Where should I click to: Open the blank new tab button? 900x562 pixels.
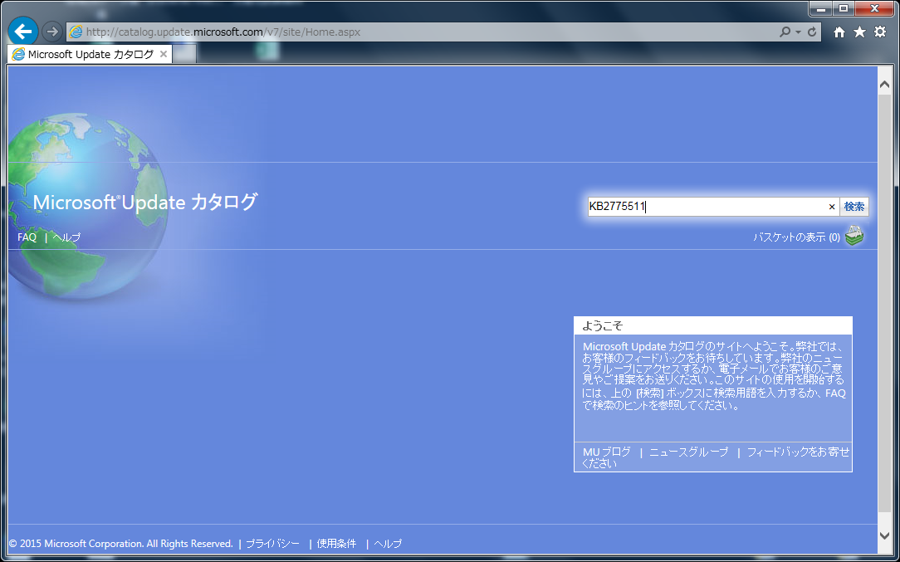pyautogui.click(x=185, y=54)
